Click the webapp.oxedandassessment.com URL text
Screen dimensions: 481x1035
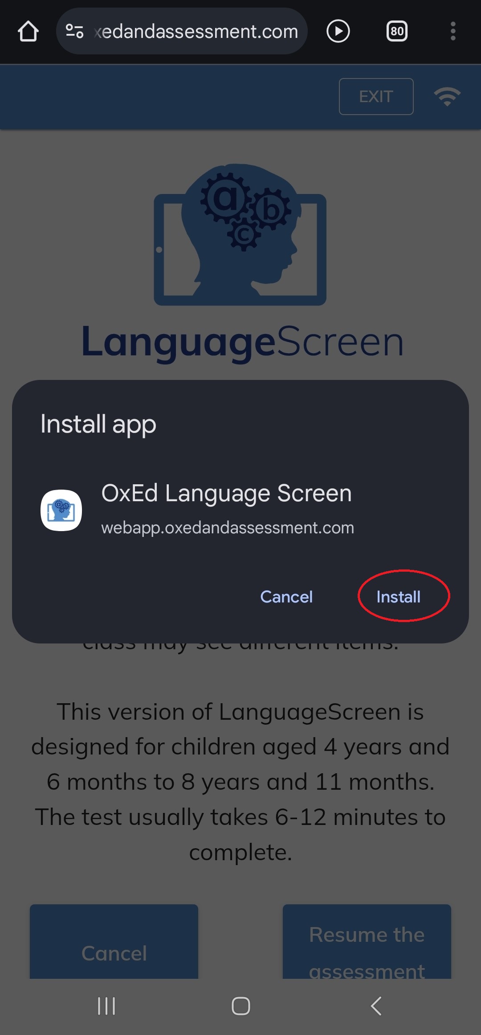coord(228,528)
